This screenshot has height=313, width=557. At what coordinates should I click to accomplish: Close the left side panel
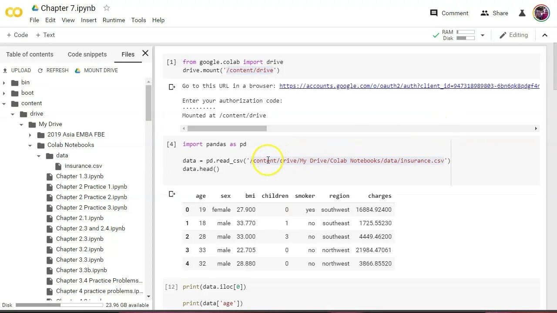[145, 53]
